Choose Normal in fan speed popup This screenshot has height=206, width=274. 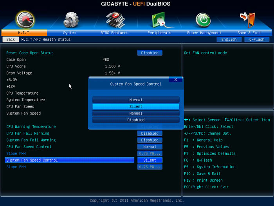[136, 100]
